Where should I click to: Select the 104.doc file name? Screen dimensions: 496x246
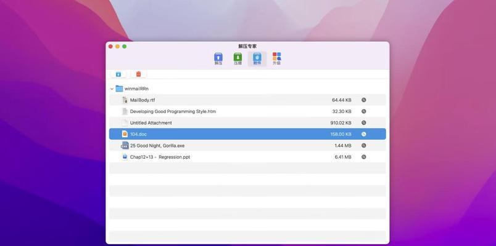[139, 134]
